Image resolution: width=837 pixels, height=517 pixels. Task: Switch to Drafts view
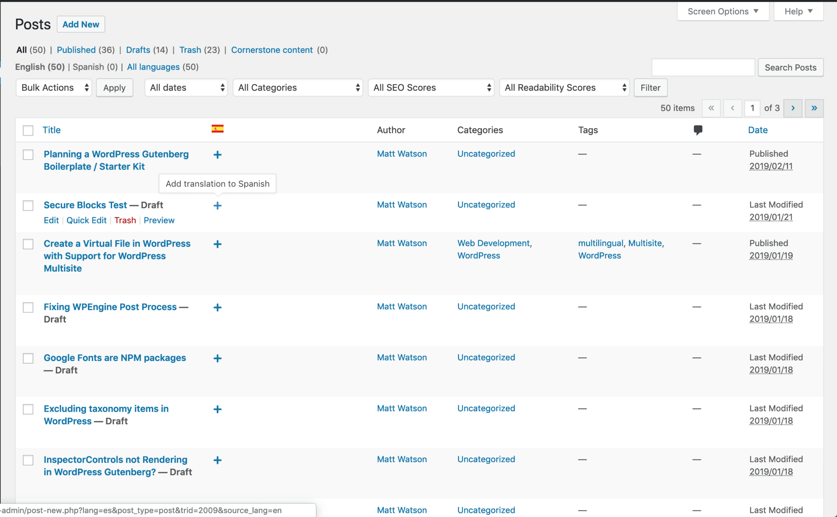click(138, 50)
